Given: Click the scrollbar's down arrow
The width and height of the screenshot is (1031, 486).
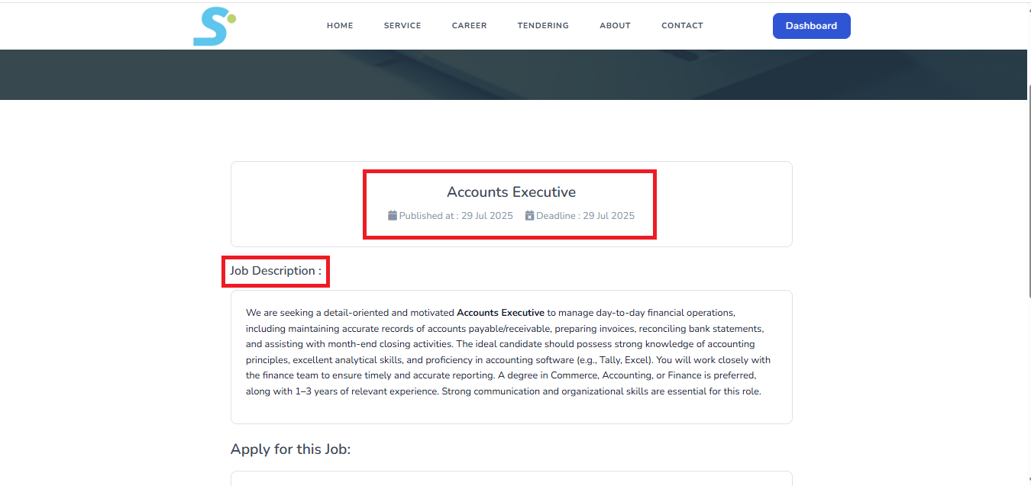Looking at the screenshot, I should click(x=1026, y=481).
